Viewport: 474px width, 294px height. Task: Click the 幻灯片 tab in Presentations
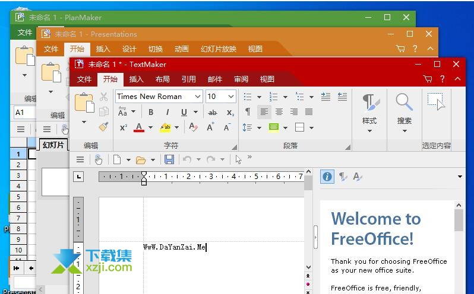point(53,145)
